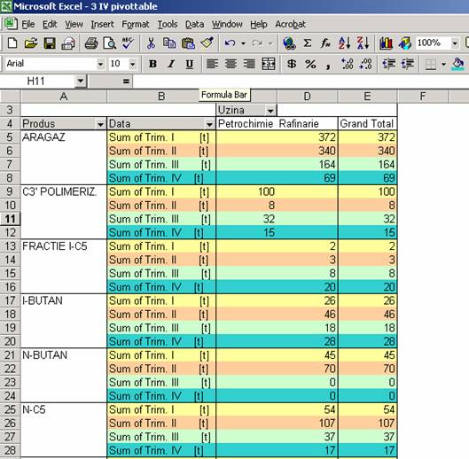The height and width of the screenshot is (459, 469).
Task: Select the Cut scissors icon
Action: click(x=151, y=43)
